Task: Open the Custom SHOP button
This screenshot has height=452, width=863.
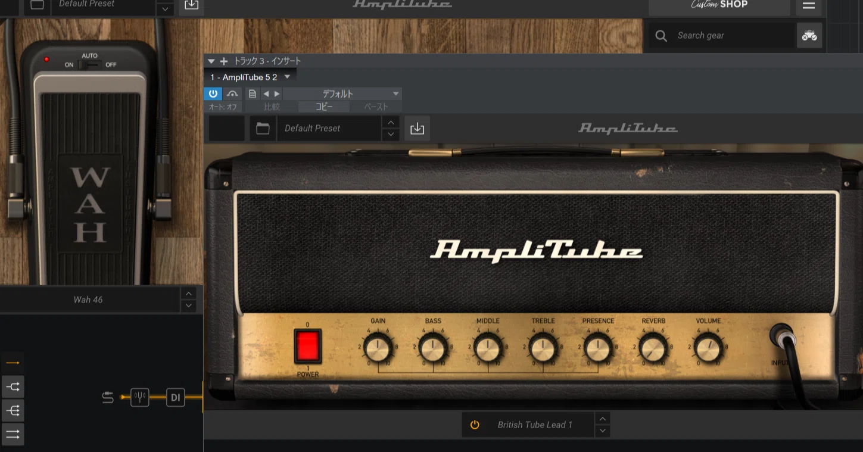Action: 719,5
